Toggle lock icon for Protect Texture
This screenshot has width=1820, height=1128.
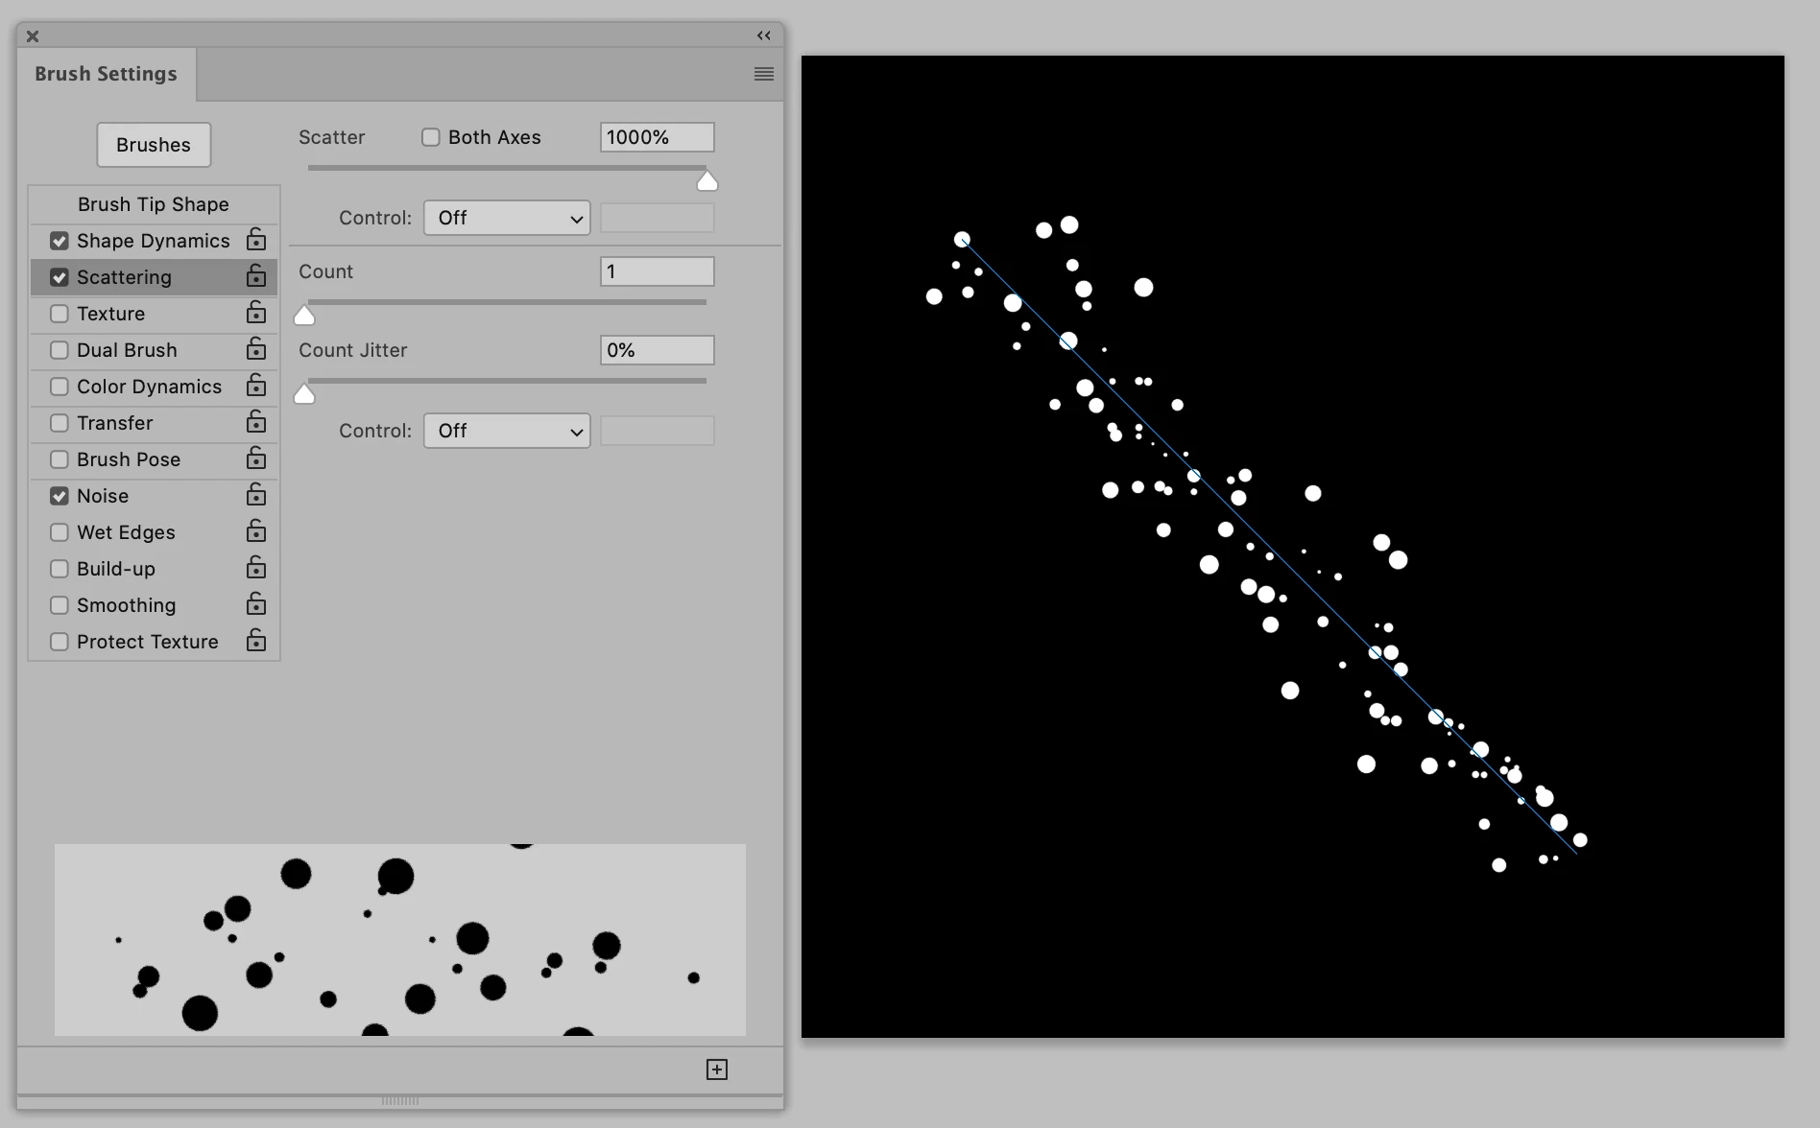[256, 641]
